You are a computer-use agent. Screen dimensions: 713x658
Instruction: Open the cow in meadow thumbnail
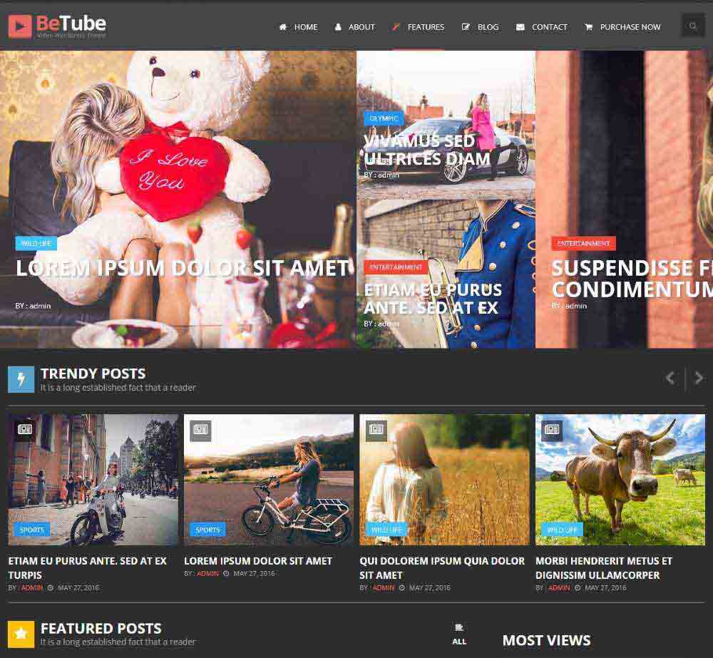pyautogui.click(x=620, y=480)
